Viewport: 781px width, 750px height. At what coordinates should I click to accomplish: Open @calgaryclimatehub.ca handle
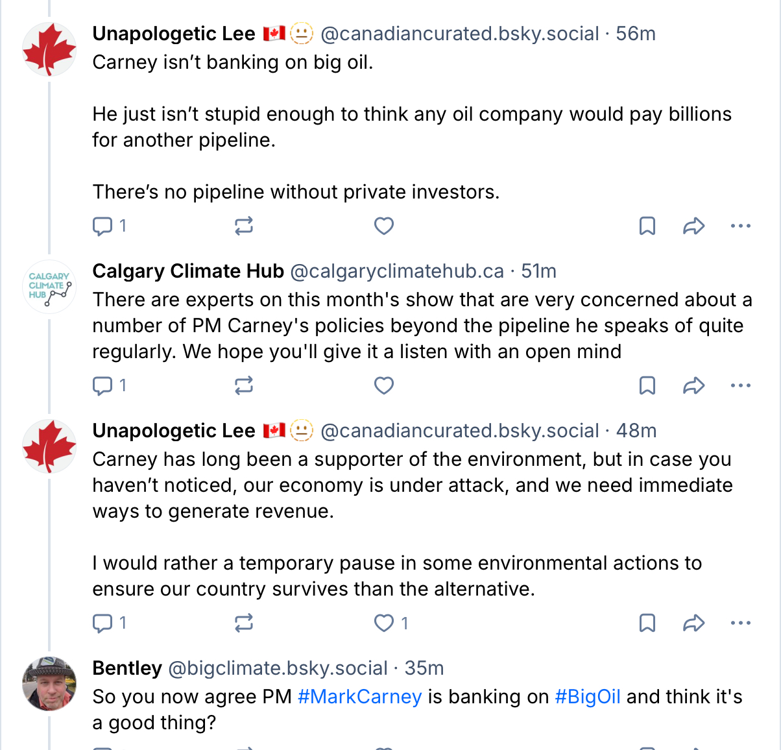tap(396, 271)
